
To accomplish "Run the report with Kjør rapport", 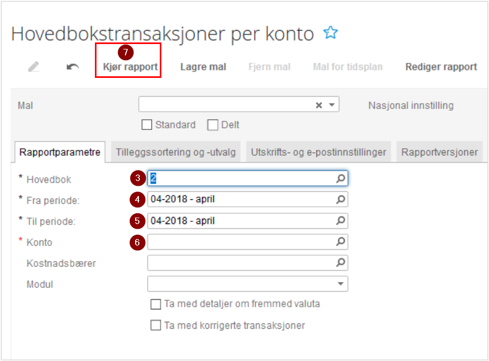I will coord(130,67).
